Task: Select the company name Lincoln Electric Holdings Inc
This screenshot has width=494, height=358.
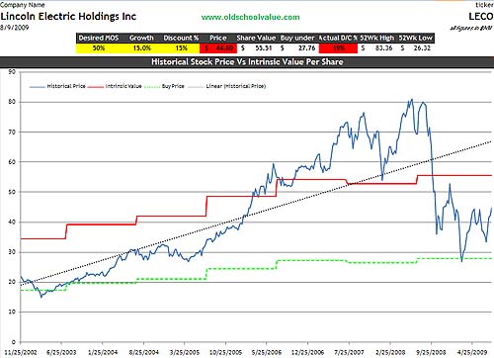Action: pyautogui.click(x=68, y=16)
